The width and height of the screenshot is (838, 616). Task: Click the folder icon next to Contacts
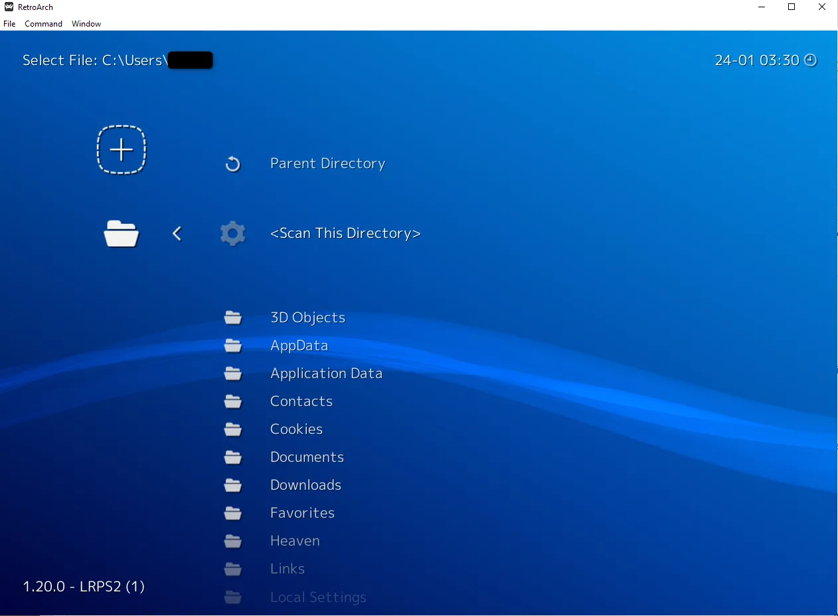coord(232,401)
